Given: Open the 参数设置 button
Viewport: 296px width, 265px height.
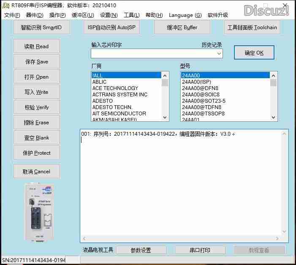Looking at the screenshot, I should click(x=141, y=250).
